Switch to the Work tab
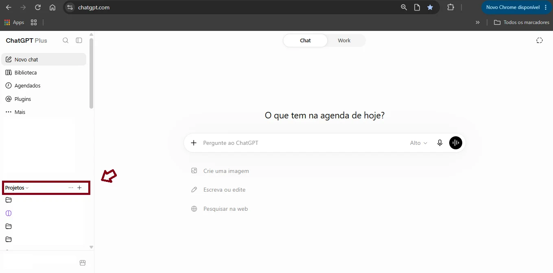 [x=344, y=40]
